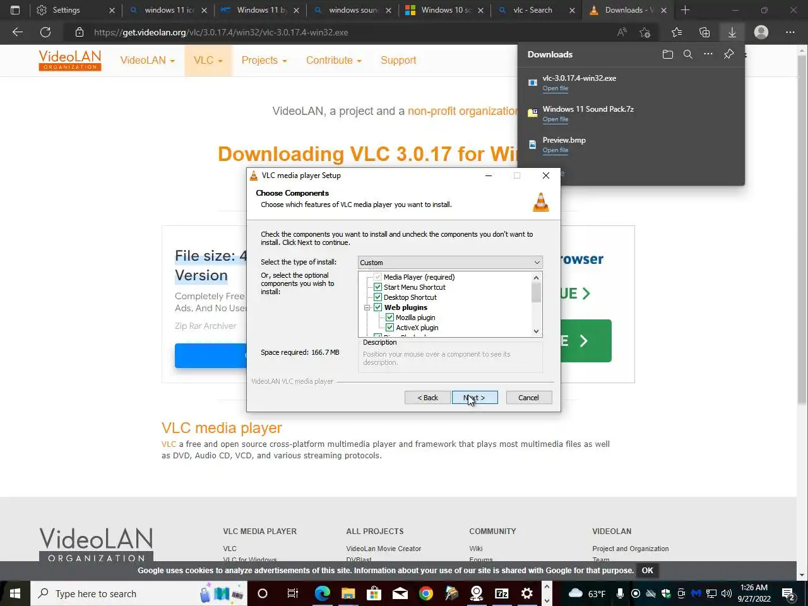
Task: Open File Explorer from the taskbar
Action: (348, 593)
